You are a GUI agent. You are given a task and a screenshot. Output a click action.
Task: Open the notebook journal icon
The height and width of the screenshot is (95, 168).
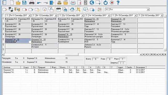click(x=4, y=3)
